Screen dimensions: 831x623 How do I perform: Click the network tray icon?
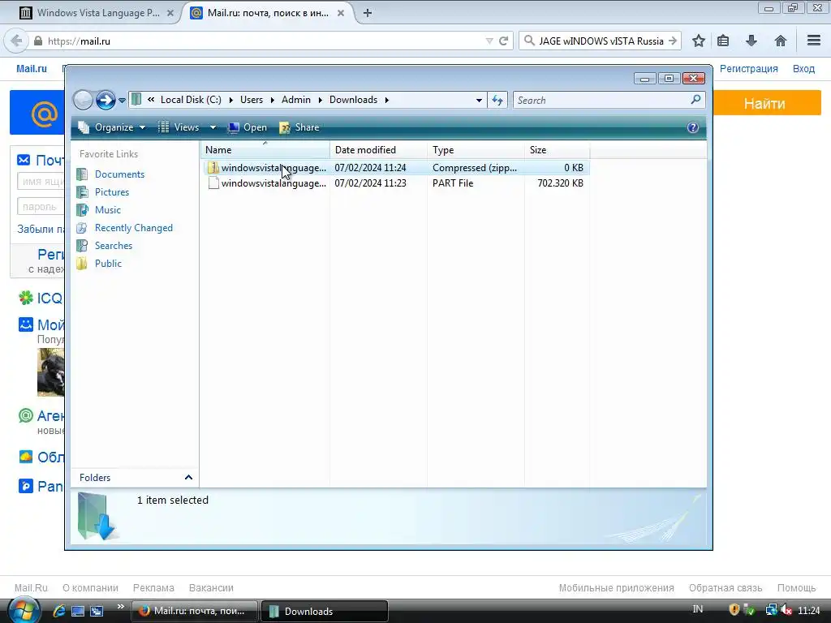[771, 610]
